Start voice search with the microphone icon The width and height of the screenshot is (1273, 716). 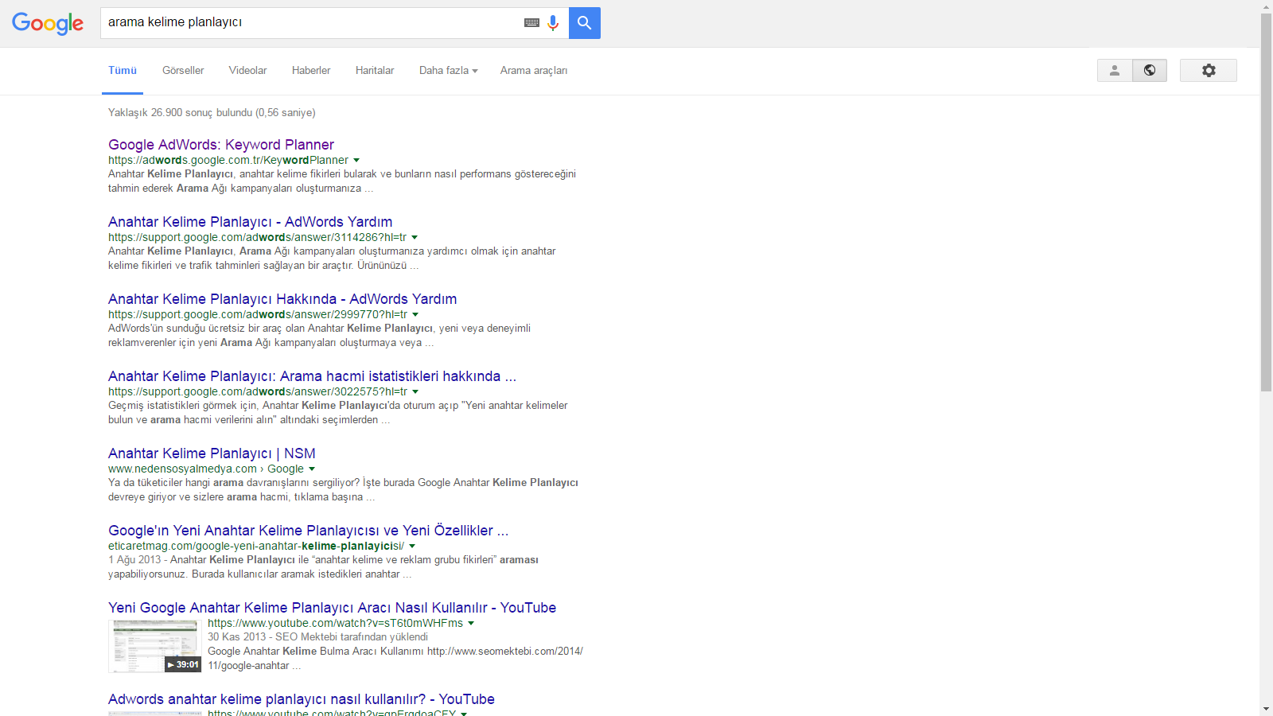[553, 23]
